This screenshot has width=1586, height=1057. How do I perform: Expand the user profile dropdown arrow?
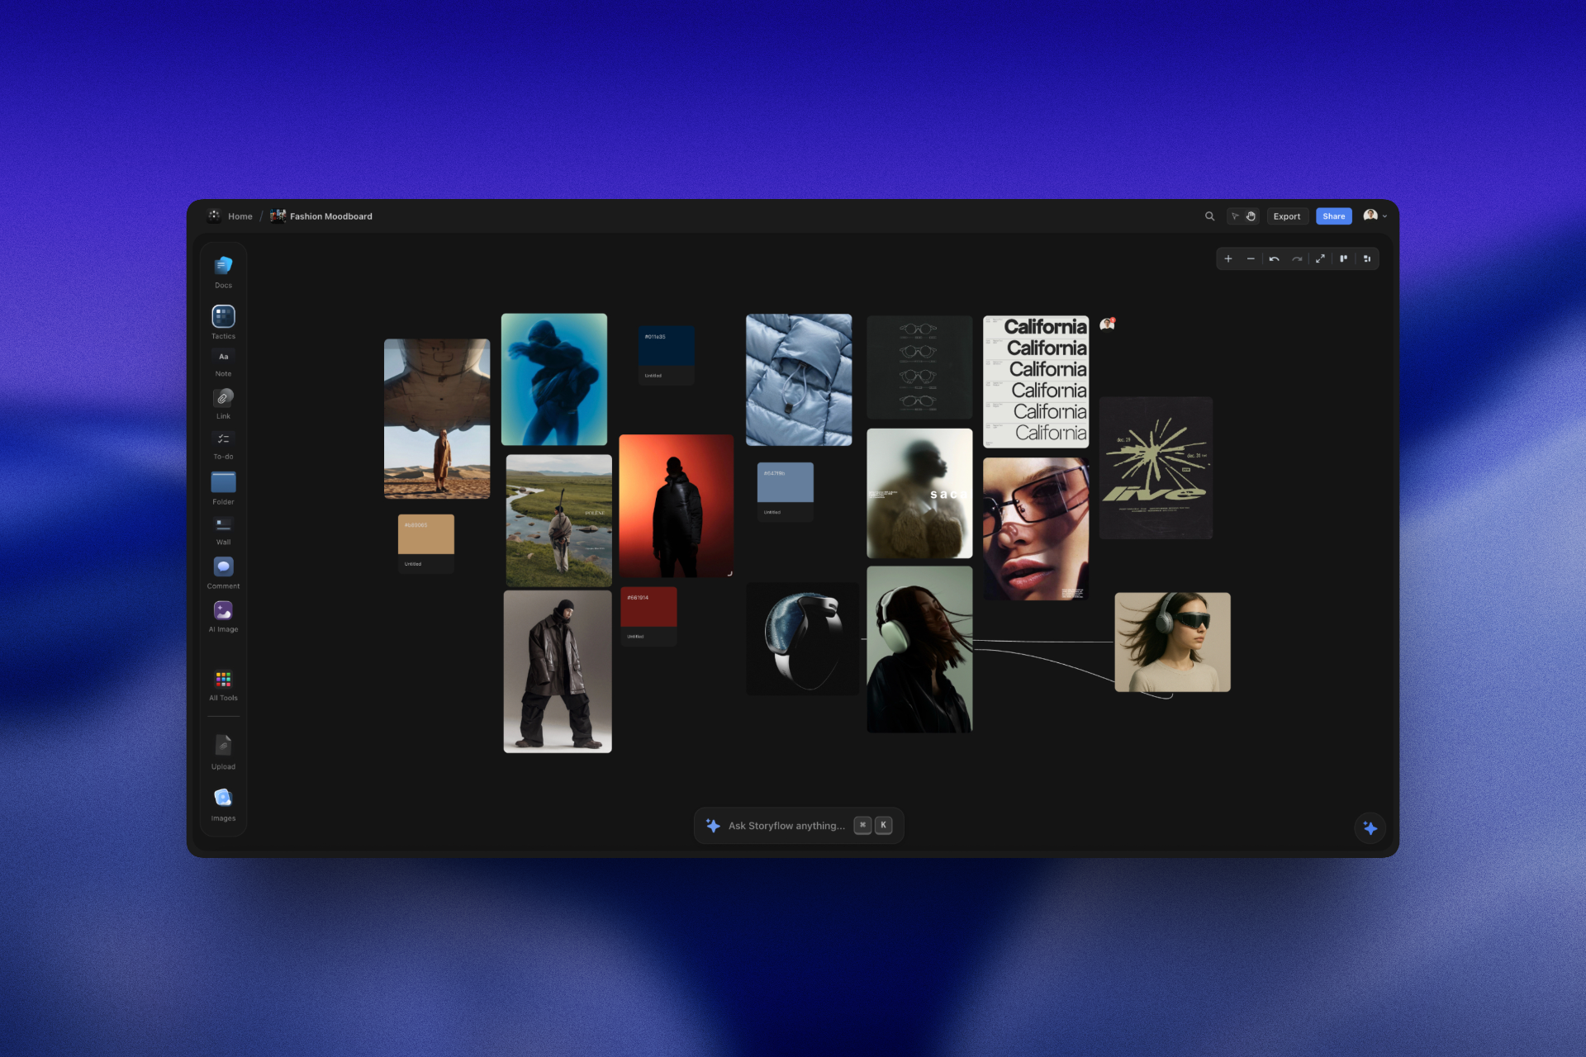[x=1385, y=216]
